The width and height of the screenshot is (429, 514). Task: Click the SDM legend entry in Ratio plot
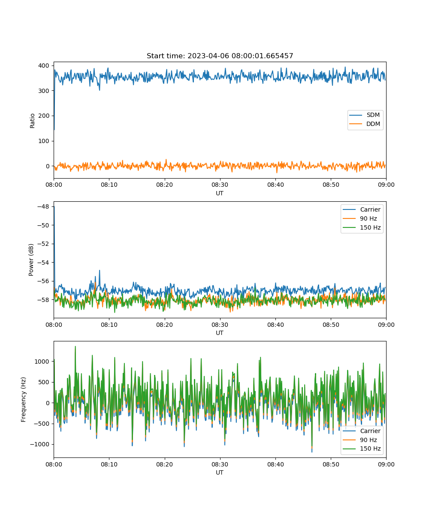(365, 116)
